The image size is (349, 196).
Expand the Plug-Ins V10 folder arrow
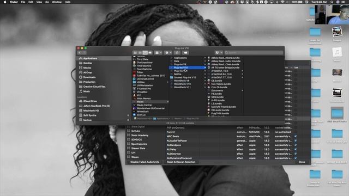point(205,68)
